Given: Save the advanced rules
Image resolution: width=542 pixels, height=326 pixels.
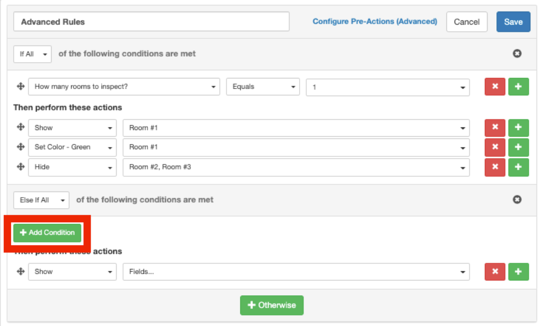Looking at the screenshot, I should click(x=513, y=22).
